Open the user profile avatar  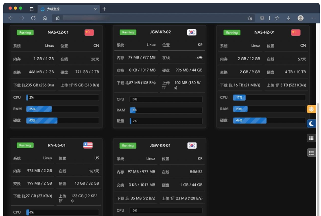(x=301, y=18)
